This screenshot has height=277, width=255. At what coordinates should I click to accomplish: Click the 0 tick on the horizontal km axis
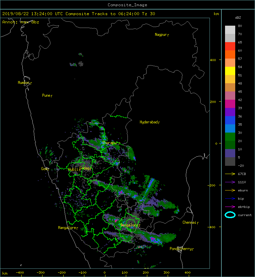pyautogui.click(x=104, y=273)
